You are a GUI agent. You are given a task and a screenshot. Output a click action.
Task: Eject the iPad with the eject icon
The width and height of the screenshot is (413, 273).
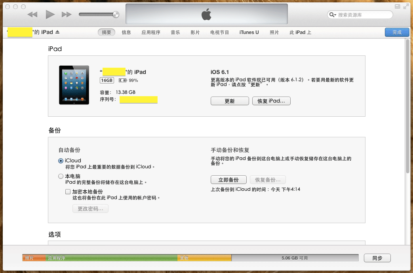[57, 32]
